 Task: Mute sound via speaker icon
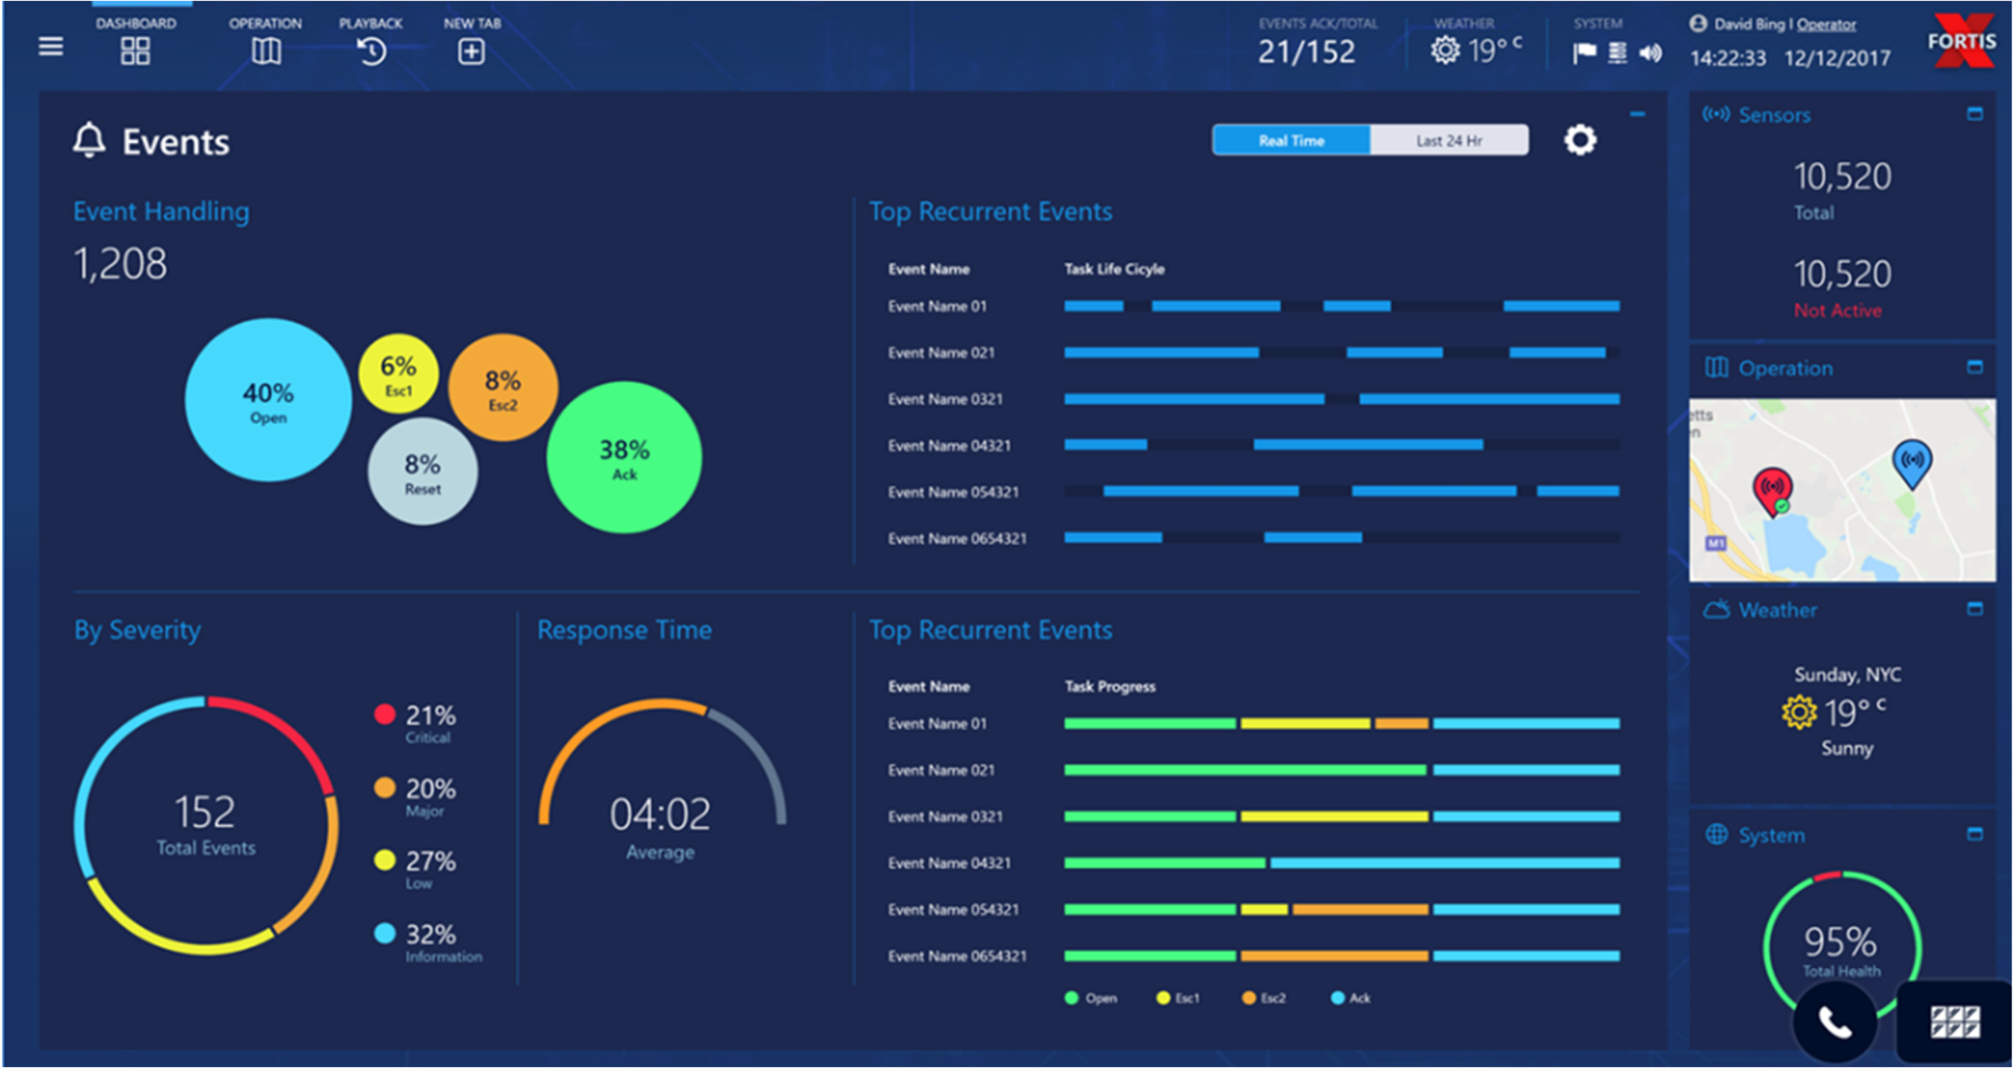tap(1652, 52)
